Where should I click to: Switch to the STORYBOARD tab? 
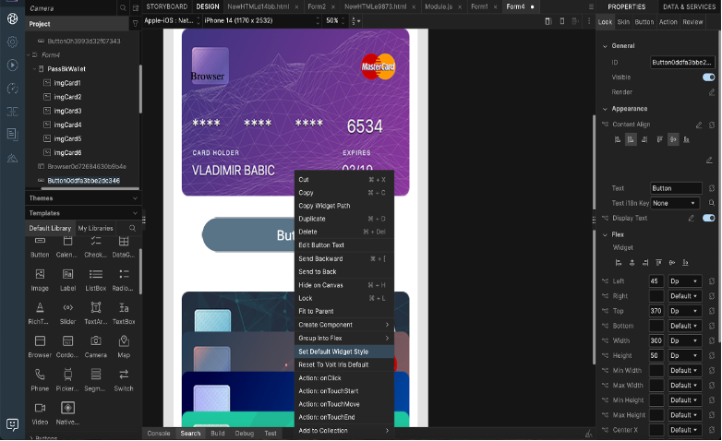[167, 6]
